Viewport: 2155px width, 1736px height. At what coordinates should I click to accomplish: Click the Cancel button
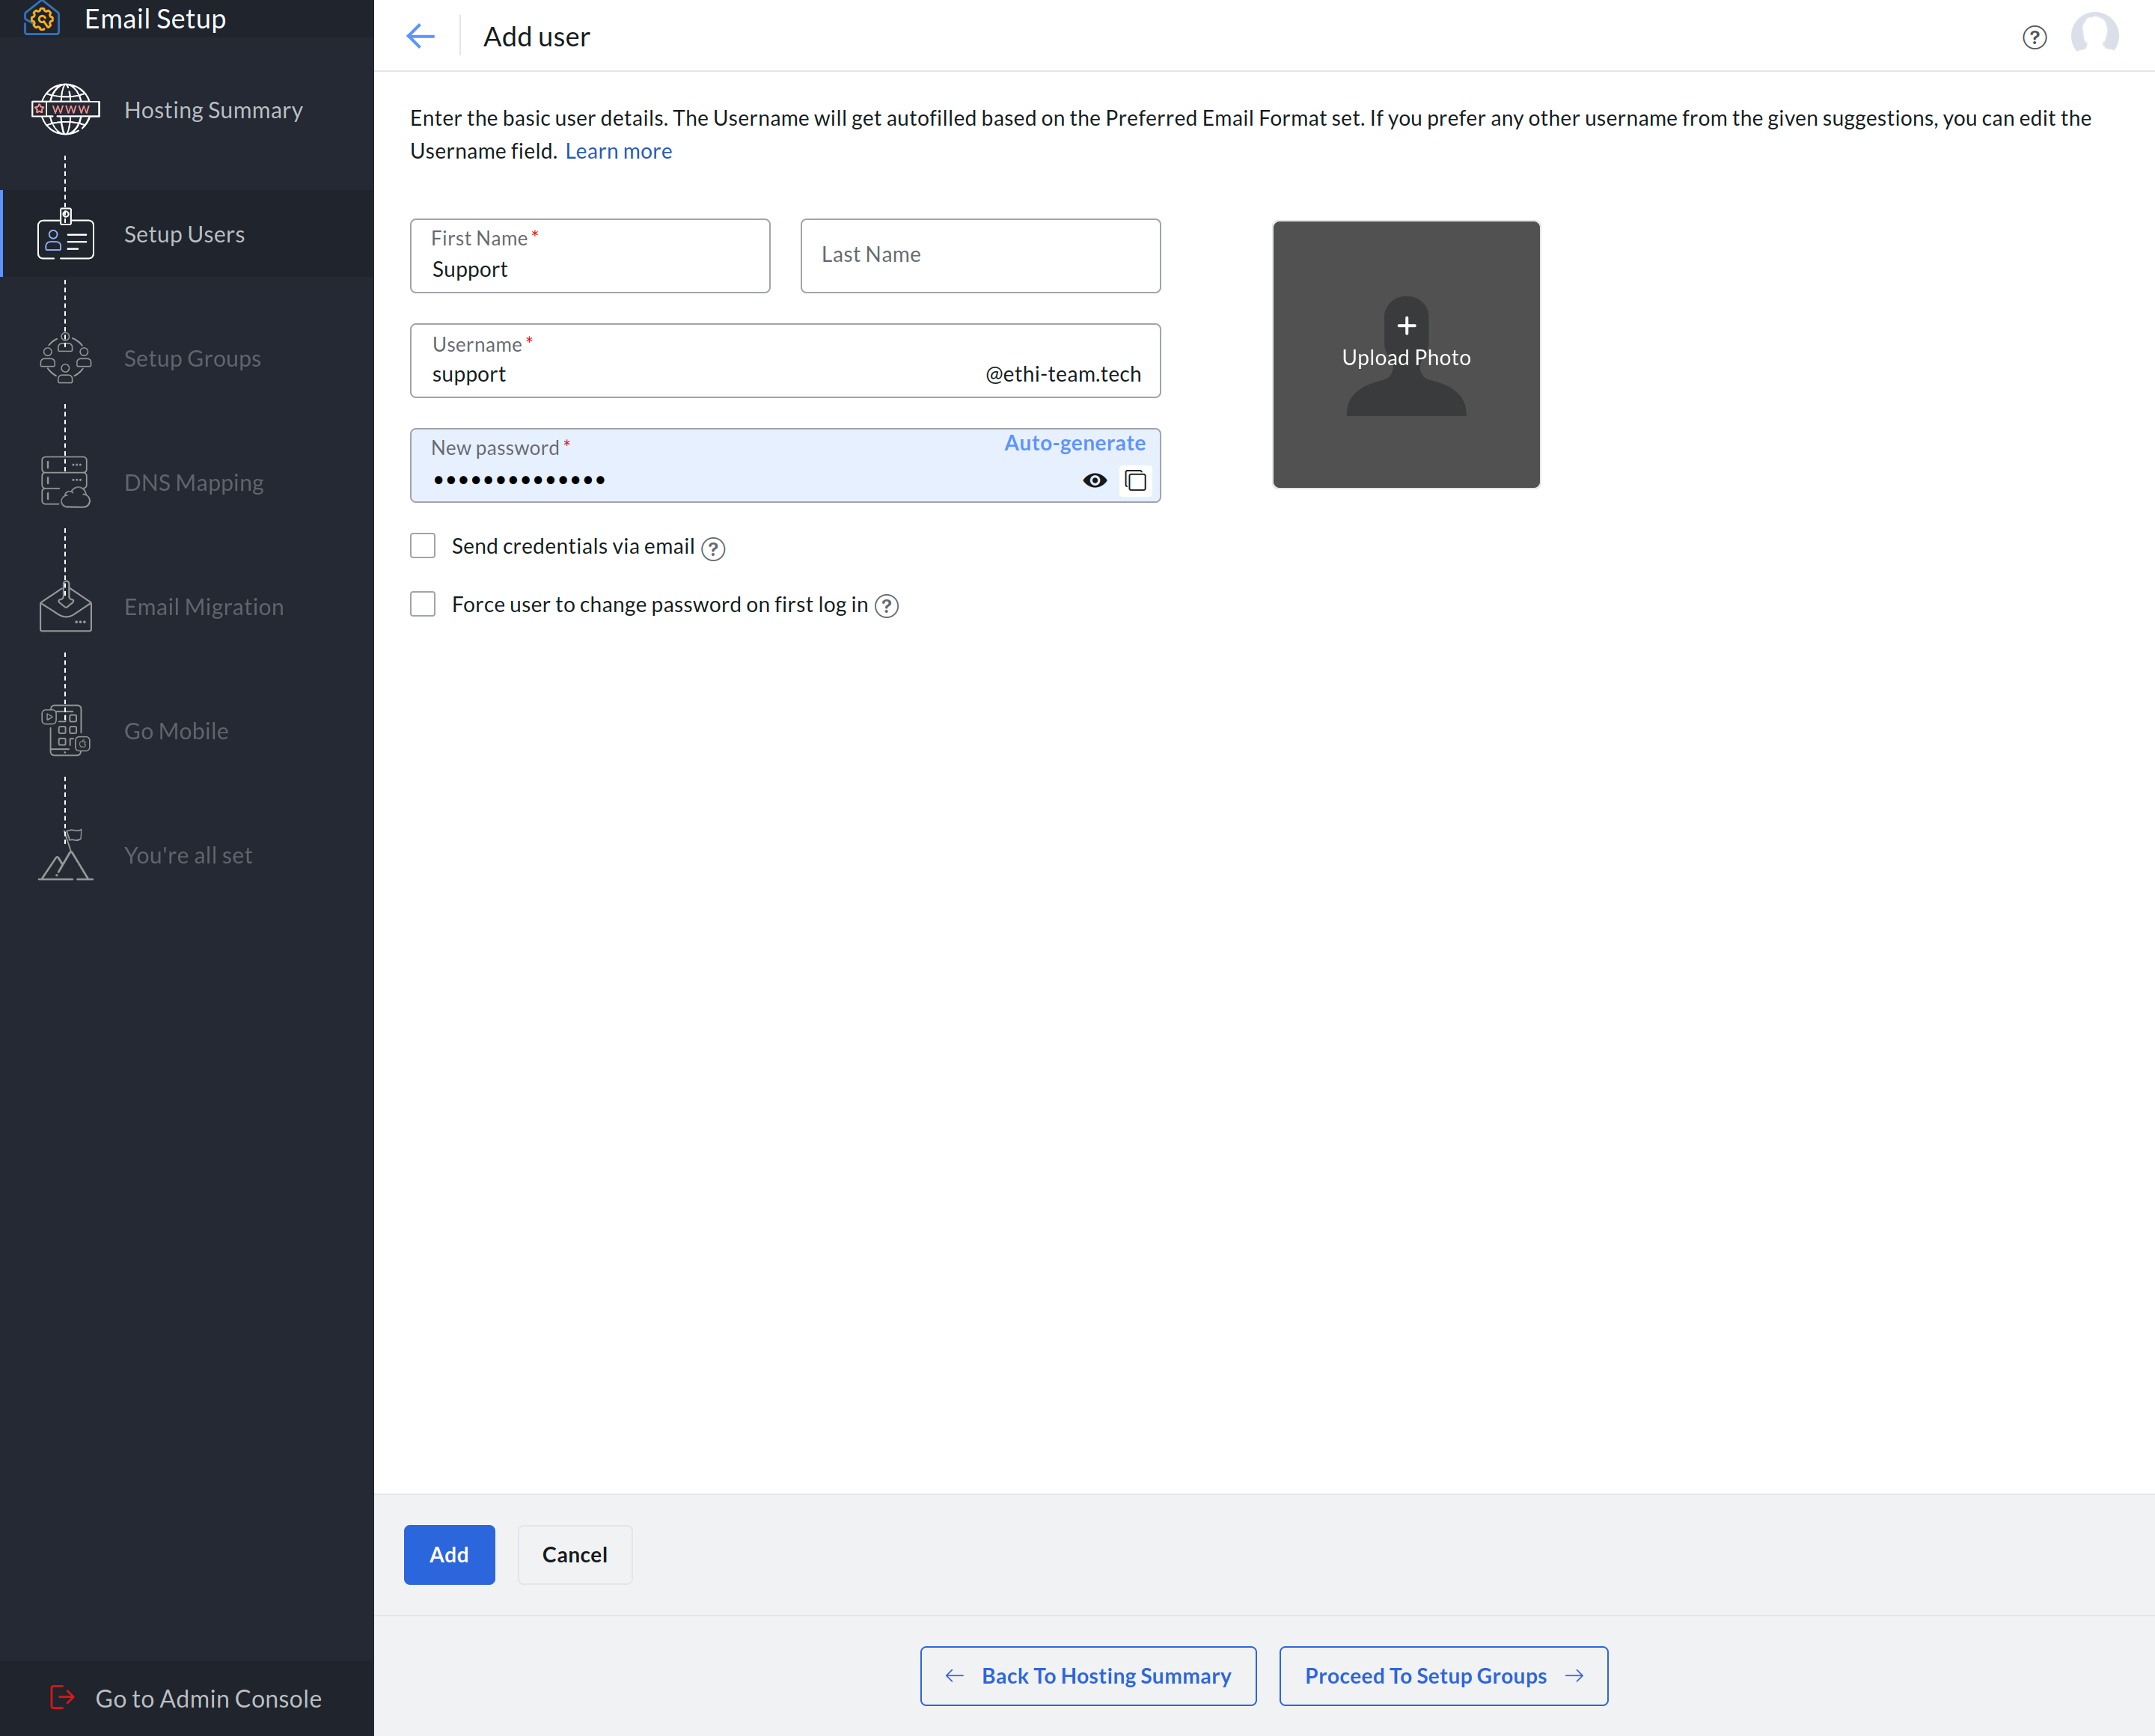(x=575, y=1554)
